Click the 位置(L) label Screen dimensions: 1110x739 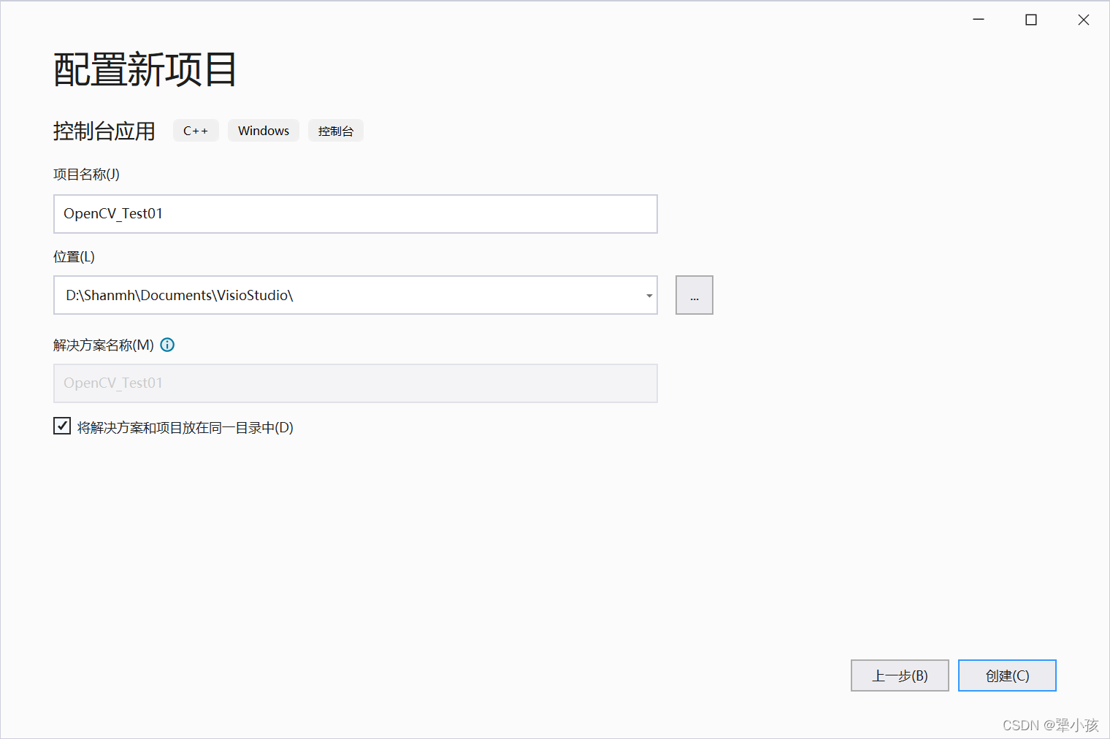(x=74, y=257)
